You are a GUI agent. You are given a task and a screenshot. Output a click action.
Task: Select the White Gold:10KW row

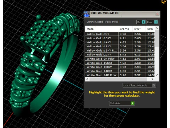[120, 67]
